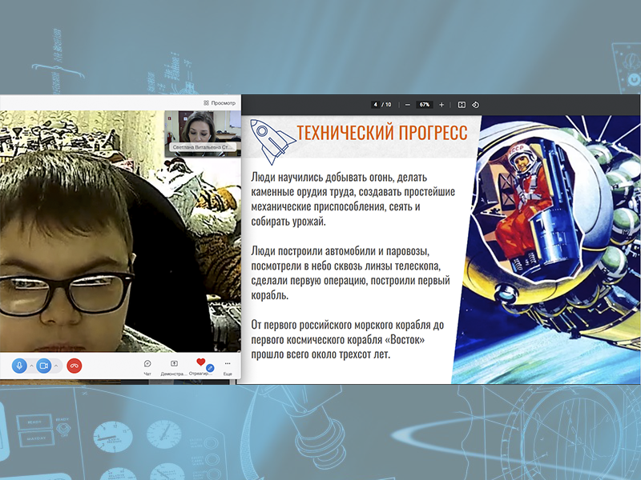The width and height of the screenshot is (641, 480).
Task: Click the rocket outline icon on slide
Action: click(272, 142)
